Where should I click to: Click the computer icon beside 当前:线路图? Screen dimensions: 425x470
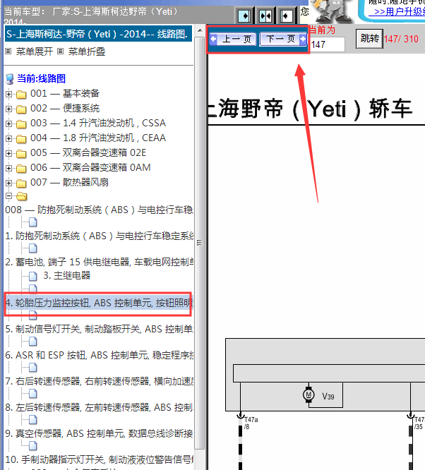pos(10,79)
